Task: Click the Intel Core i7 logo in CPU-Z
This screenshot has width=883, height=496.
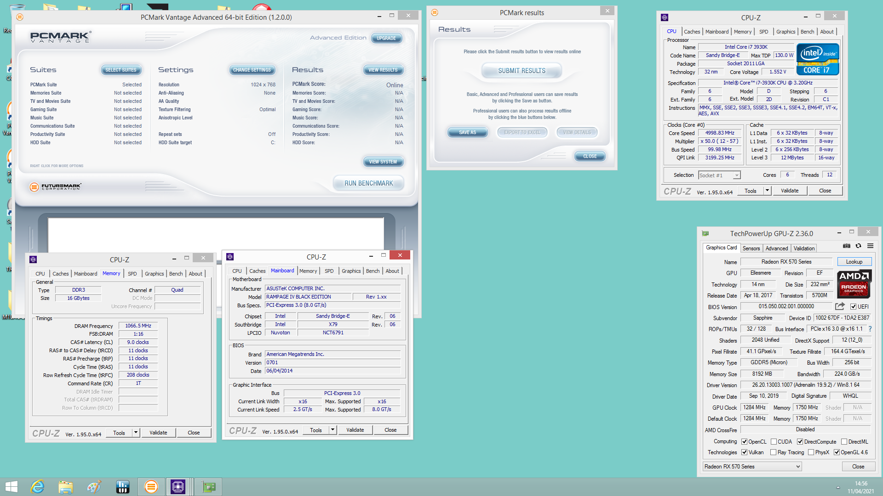Action: [818, 59]
